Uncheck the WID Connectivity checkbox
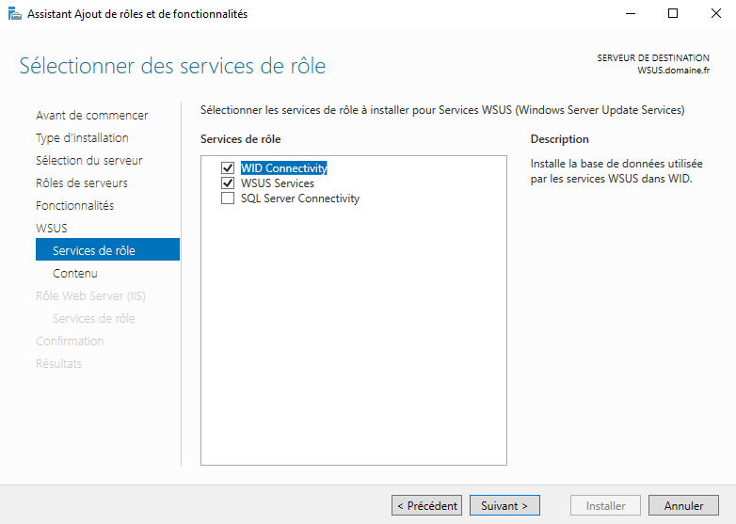The width and height of the screenshot is (736, 524). point(228,168)
